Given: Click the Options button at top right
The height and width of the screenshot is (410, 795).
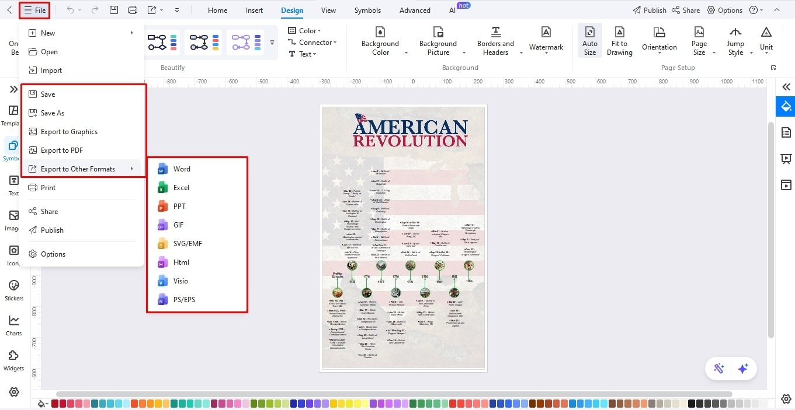Looking at the screenshot, I should [724, 10].
